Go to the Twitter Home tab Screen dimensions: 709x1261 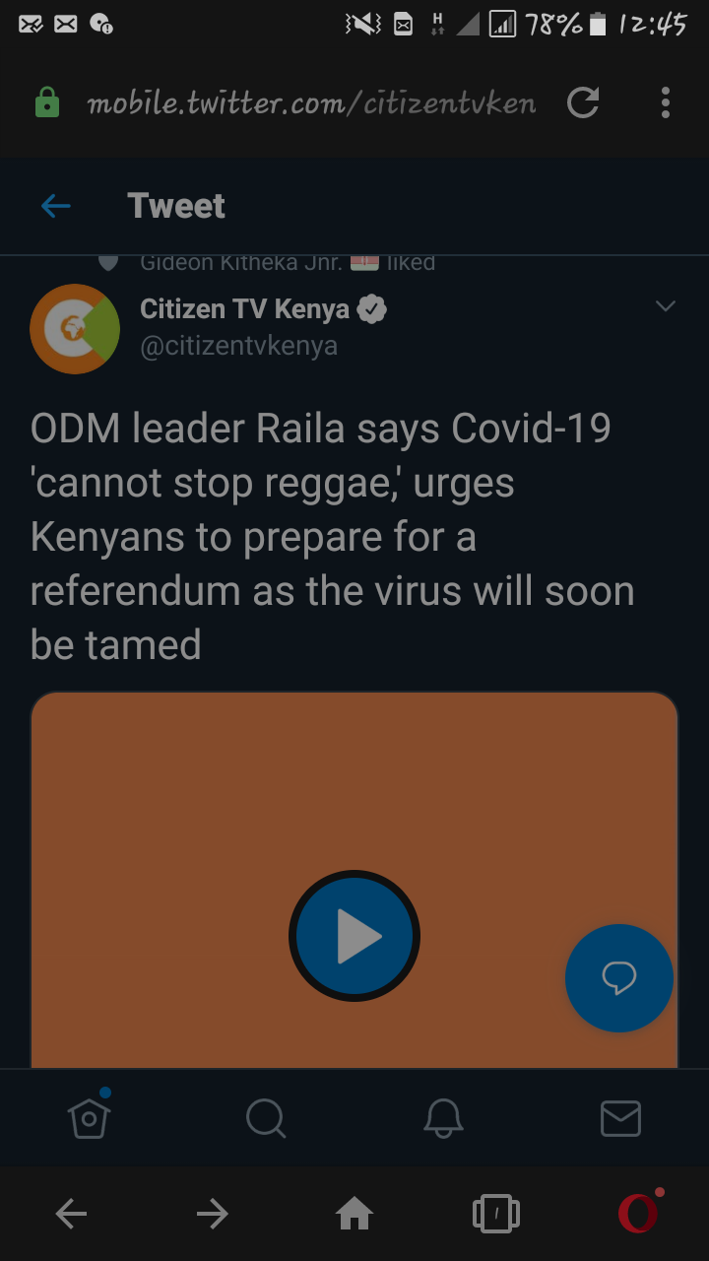click(89, 1118)
